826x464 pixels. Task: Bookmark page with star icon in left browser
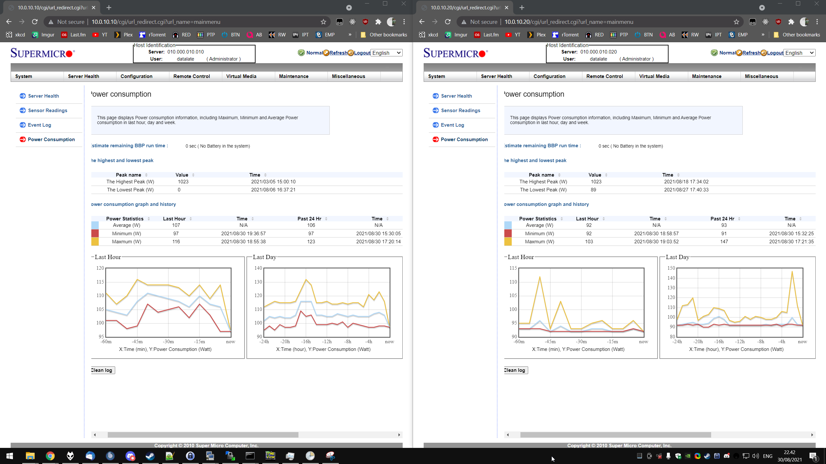pyautogui.click(x=323, y=22)
